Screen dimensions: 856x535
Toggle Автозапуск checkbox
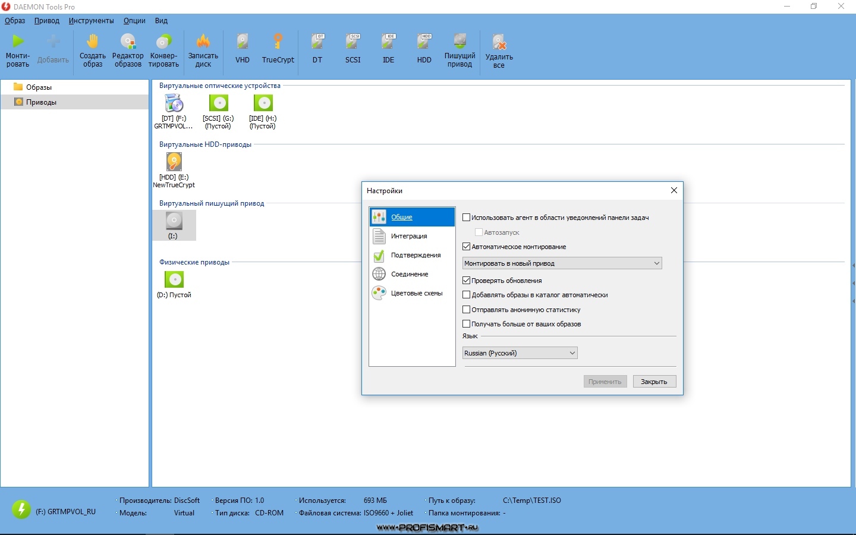click(x=479, y=232)
